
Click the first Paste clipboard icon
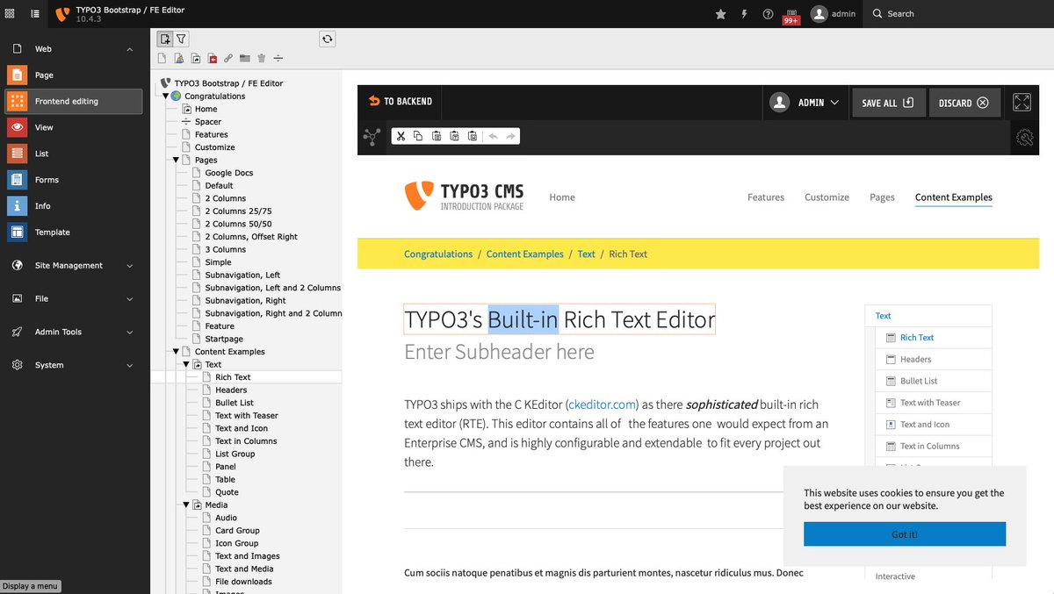click(437, 136)
